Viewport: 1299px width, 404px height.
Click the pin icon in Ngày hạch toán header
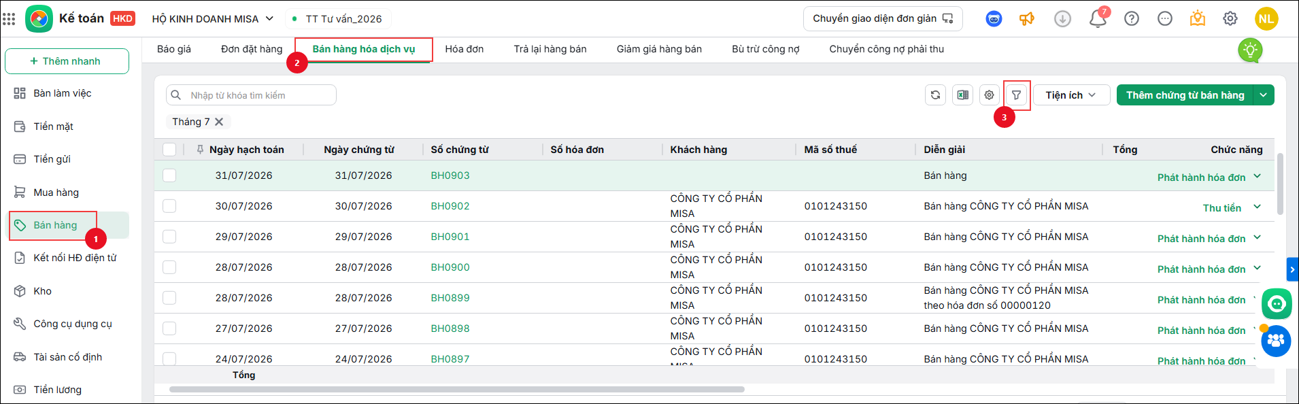click(x=200, y=150)
